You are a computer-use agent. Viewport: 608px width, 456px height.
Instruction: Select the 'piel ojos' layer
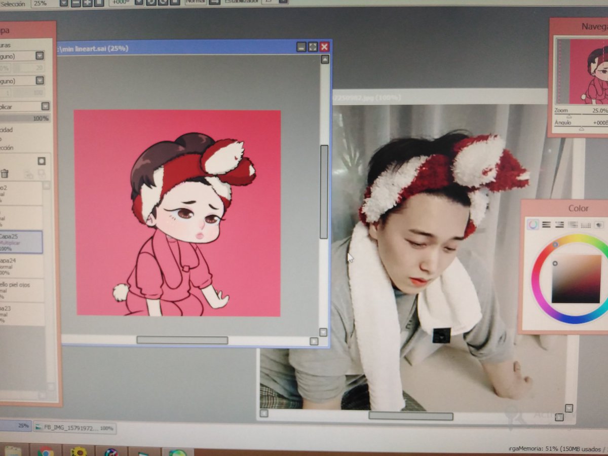21,291
